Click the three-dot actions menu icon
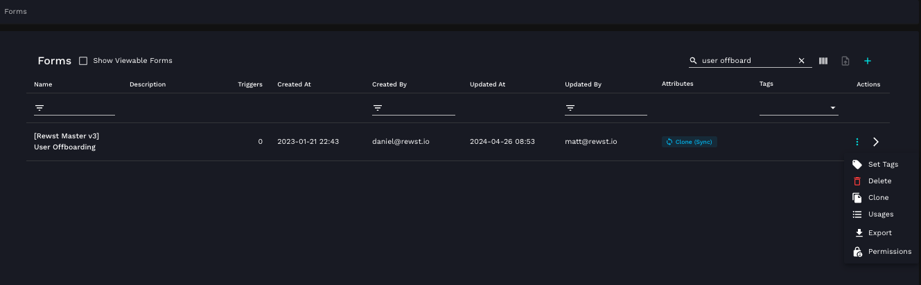 pyautogui.click(x=857, y=142)
